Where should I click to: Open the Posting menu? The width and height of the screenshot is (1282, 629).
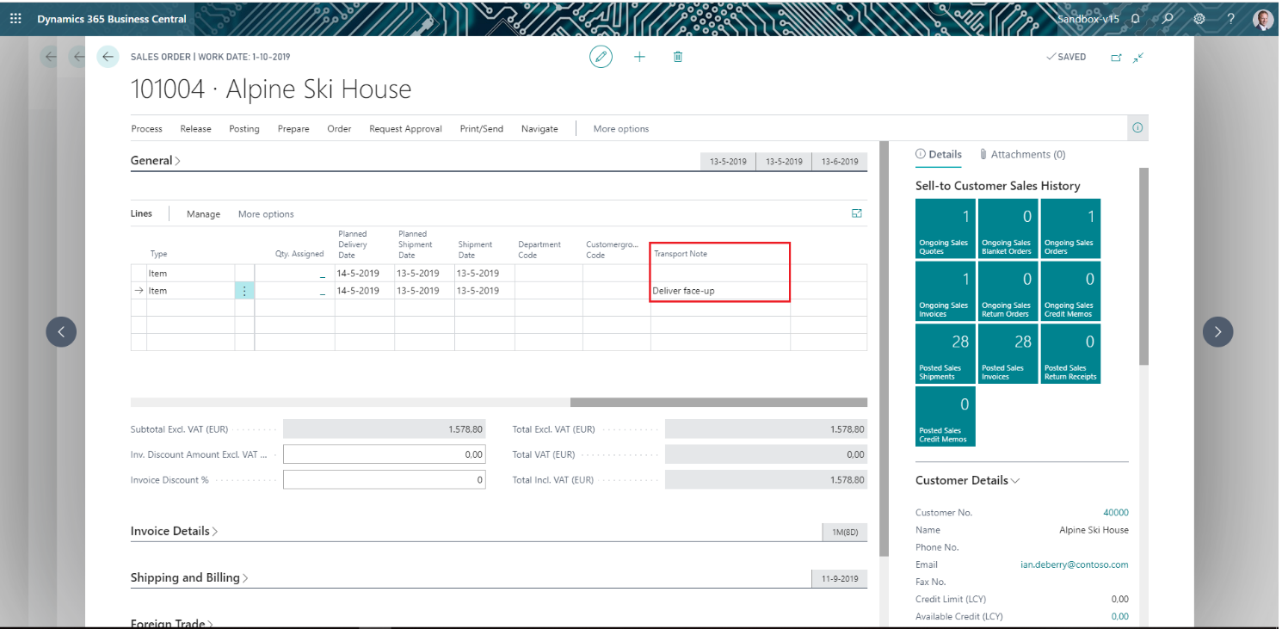(243, 129)
